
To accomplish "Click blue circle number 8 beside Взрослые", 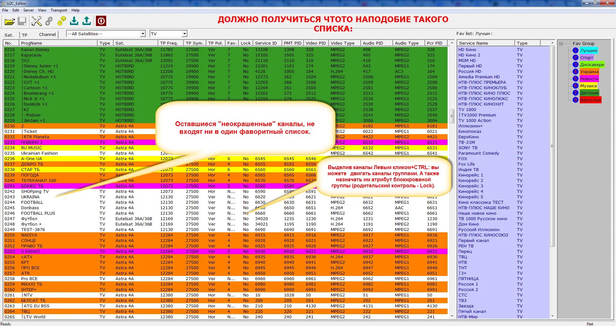I will click(576, 100).
